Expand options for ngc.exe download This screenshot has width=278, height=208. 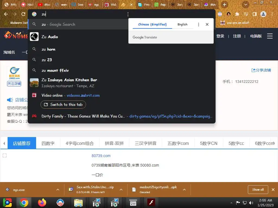tap(58, 190)
